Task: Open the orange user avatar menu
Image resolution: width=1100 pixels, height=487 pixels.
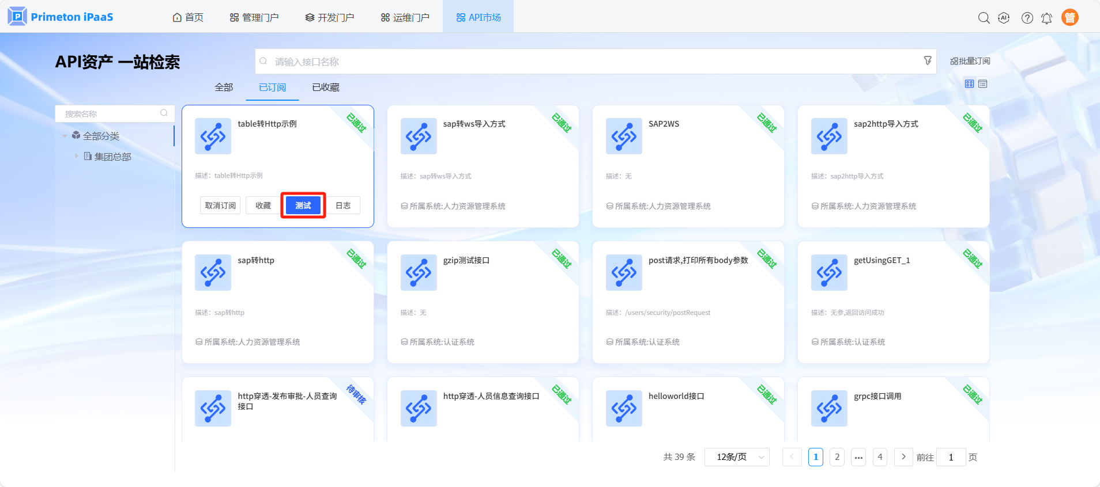Action: coord(1070,18)
